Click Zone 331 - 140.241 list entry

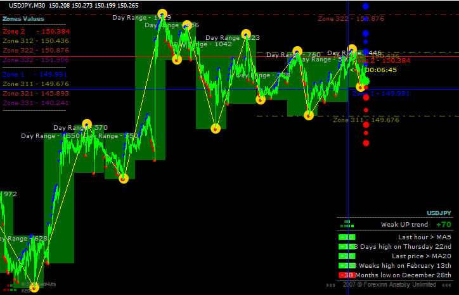pos(36,103)
